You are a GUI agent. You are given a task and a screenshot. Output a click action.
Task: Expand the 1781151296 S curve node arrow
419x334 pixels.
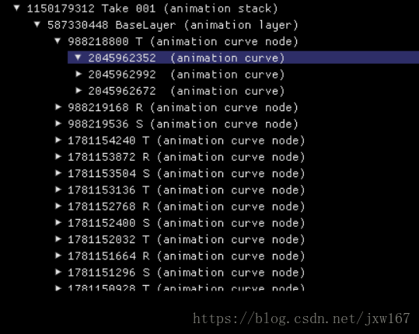pyautogui.click(x=58, y=272)
